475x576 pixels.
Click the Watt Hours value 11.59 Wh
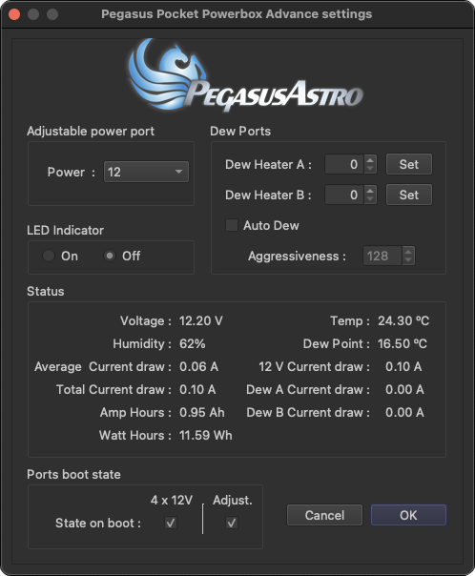point(206,435)
